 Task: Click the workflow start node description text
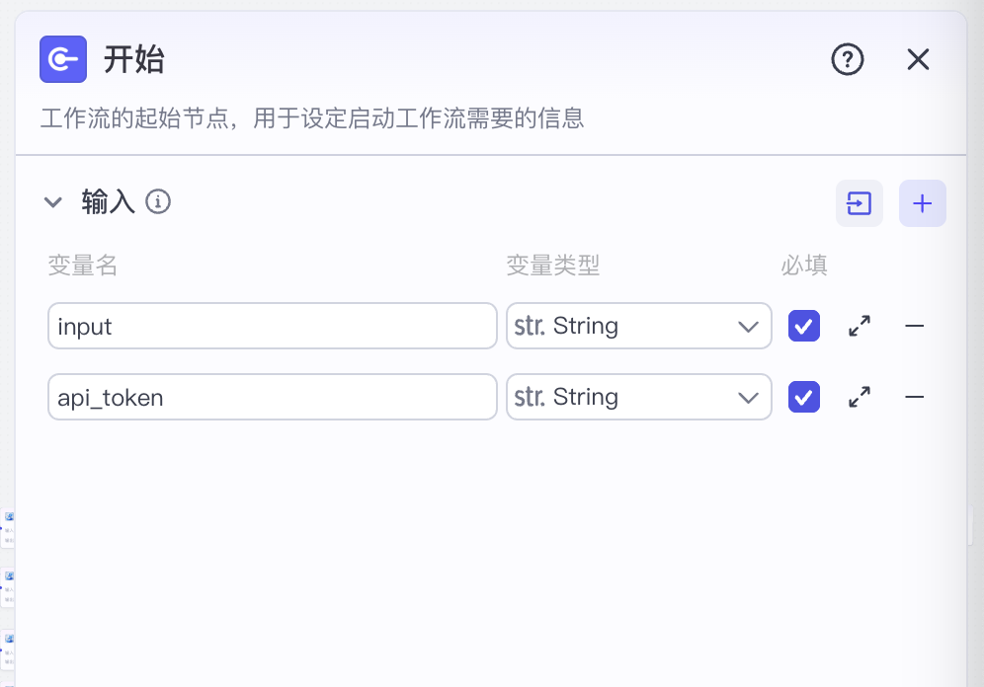[x=312, y=119]
